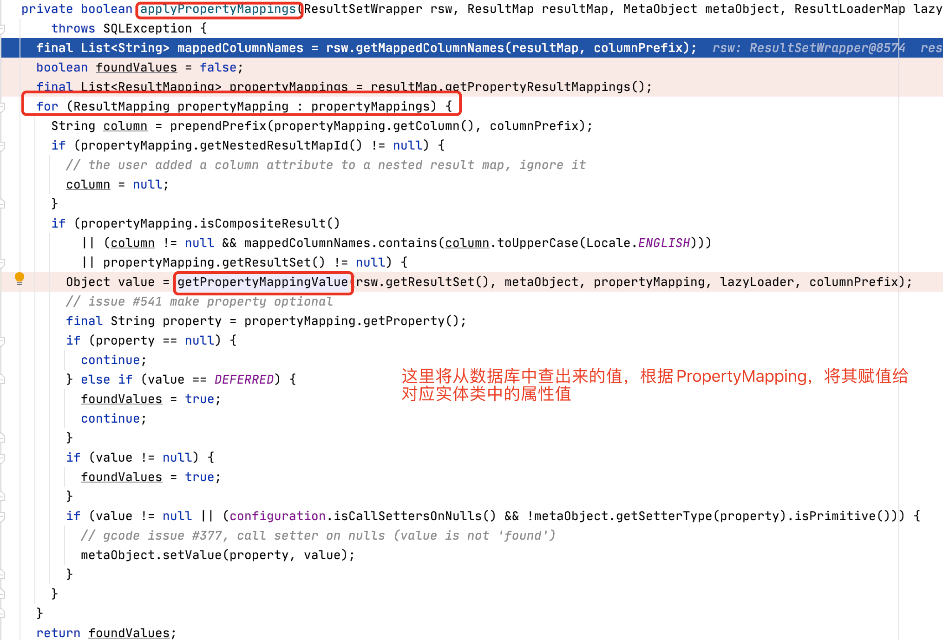943x640 pixels.
Task: Click the DEFERRED constant reference
Action: click(x=243, y=379)
